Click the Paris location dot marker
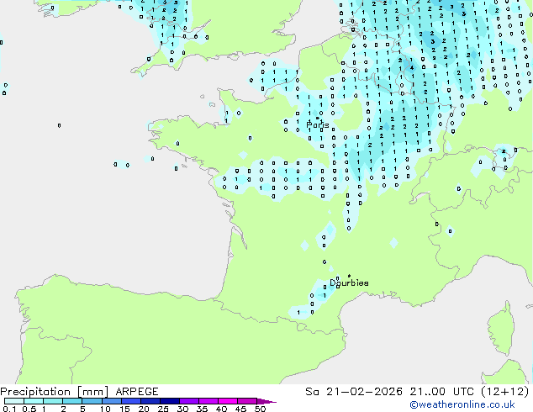 coord(318,119)
